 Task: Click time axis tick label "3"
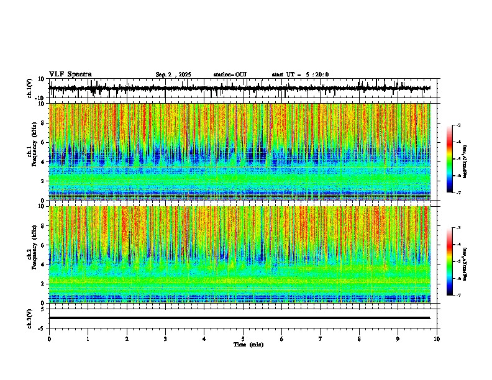pyautogui.click(x=165, y=339)
